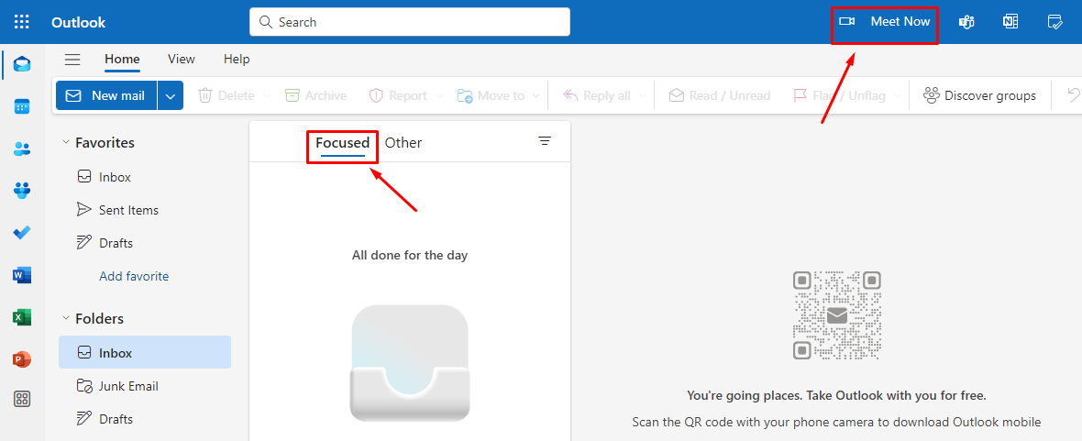Toggle the hamburger navigation pane button

[72, 60]
